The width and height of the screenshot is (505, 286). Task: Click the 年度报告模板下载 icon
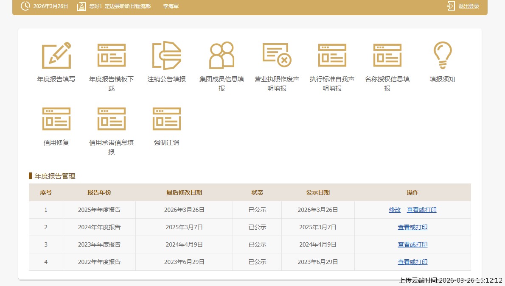coord(111,56)
